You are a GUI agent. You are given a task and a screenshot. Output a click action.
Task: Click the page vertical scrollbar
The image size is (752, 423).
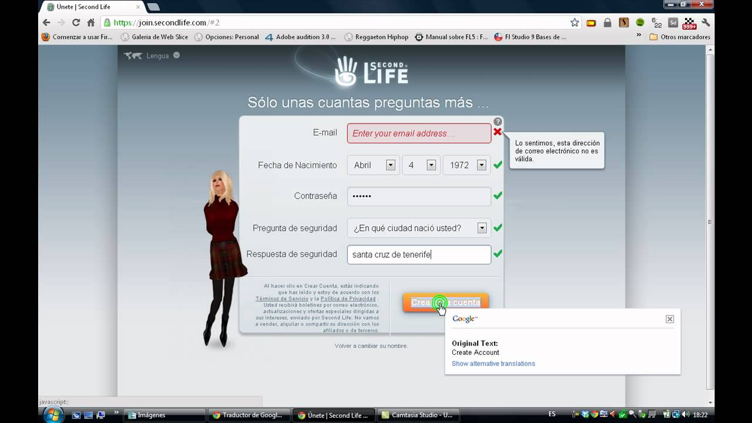[710, 222]
